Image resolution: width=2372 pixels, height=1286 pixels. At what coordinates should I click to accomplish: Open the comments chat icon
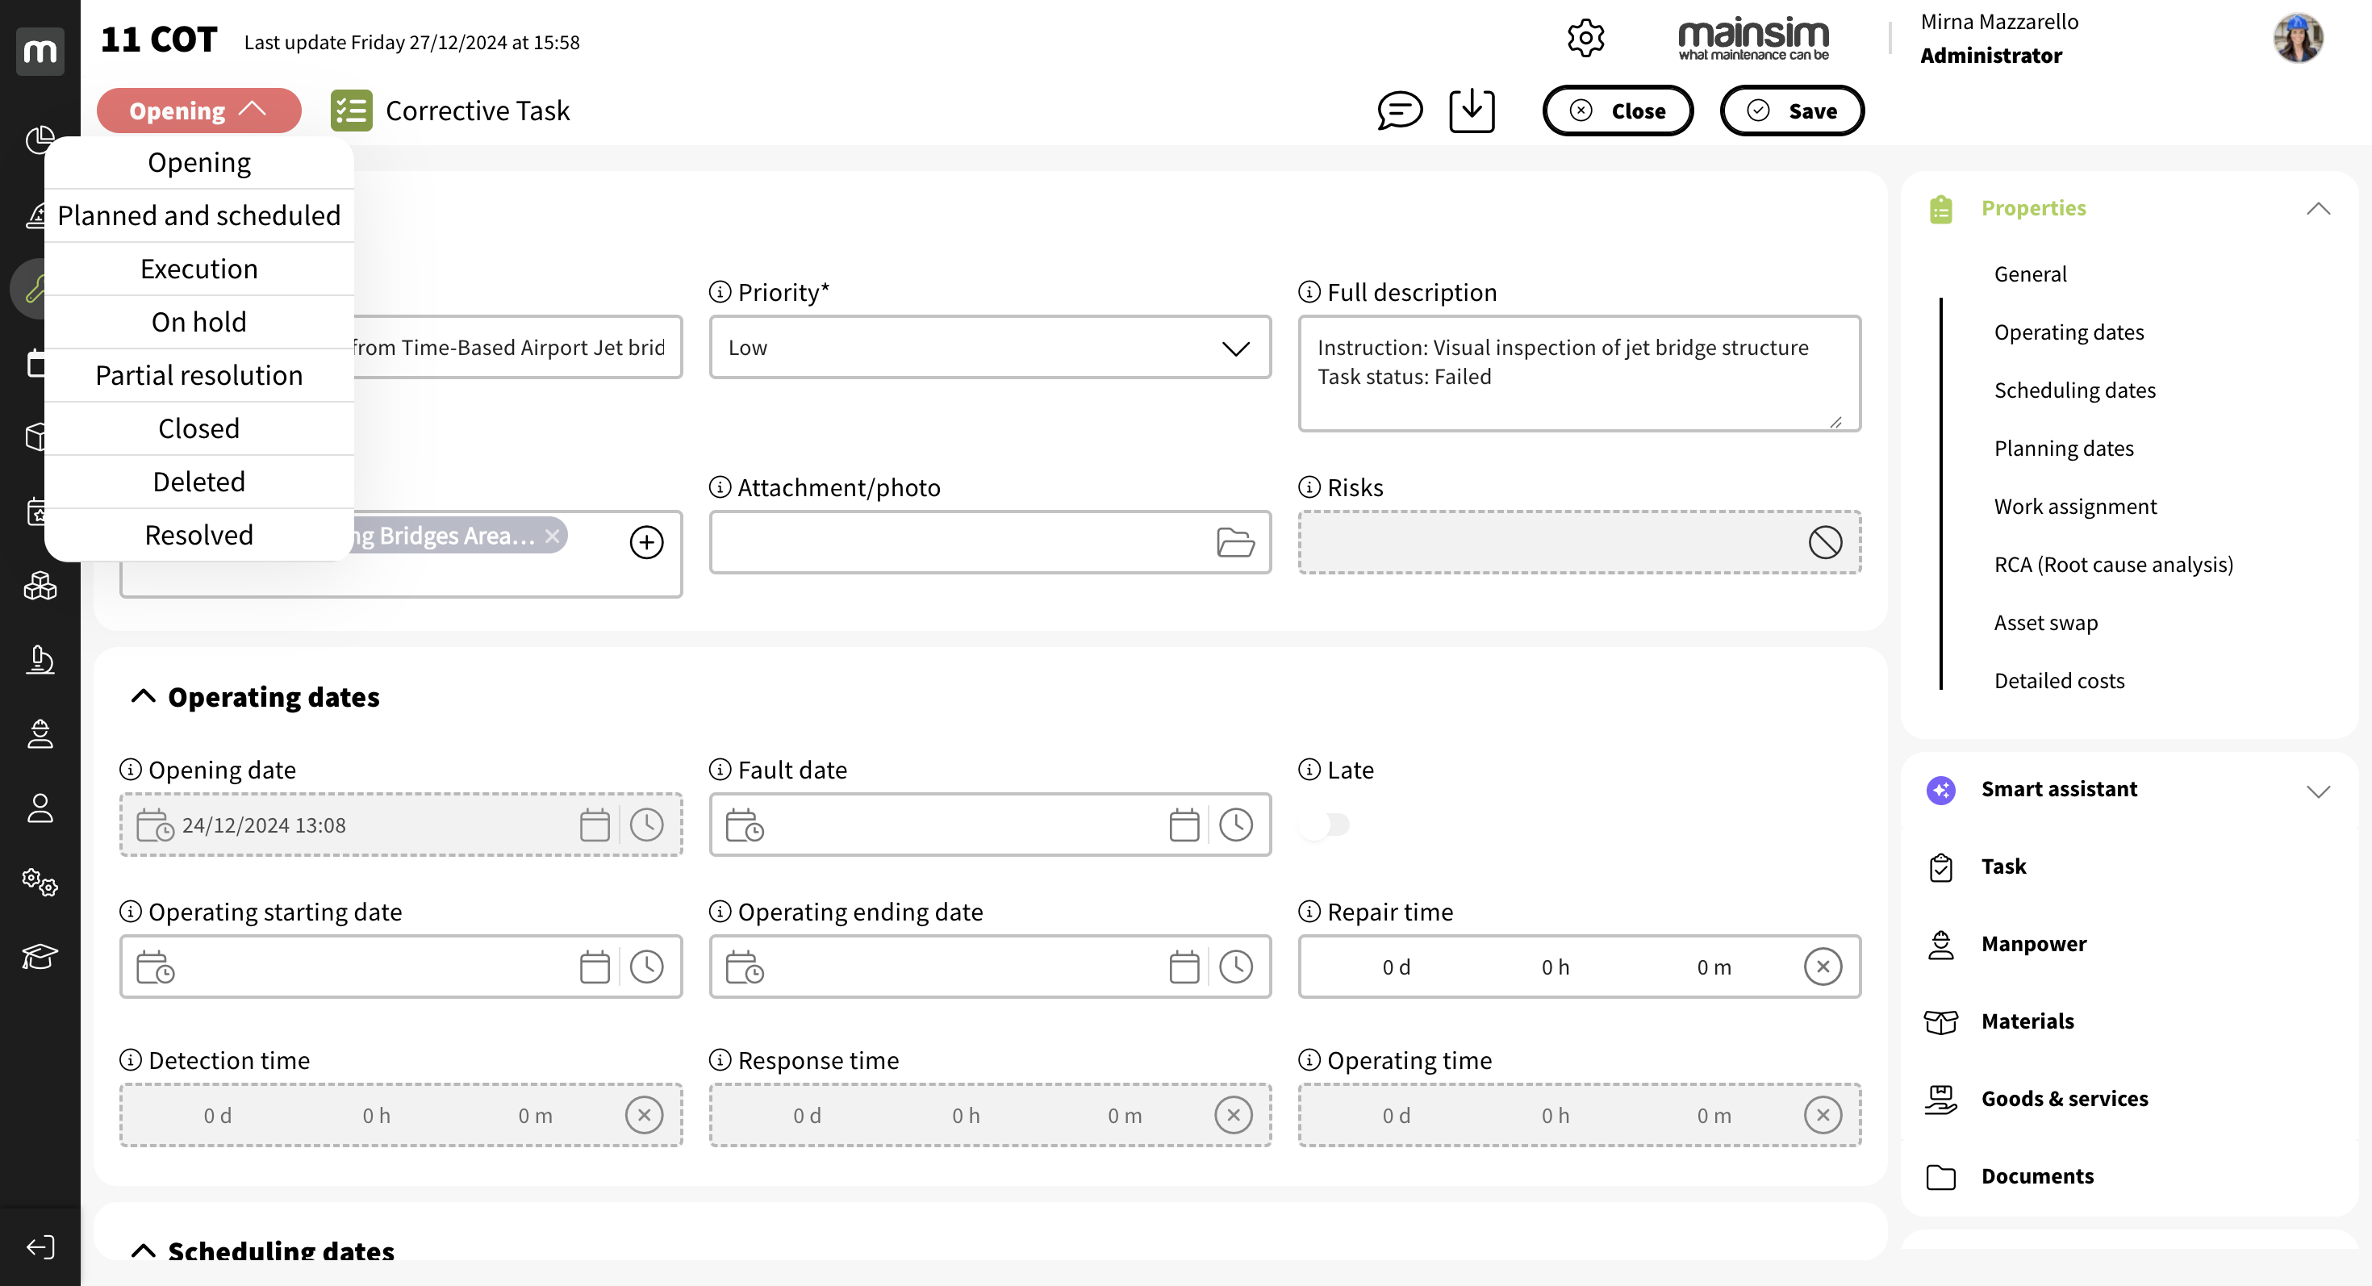[1397, 111]
